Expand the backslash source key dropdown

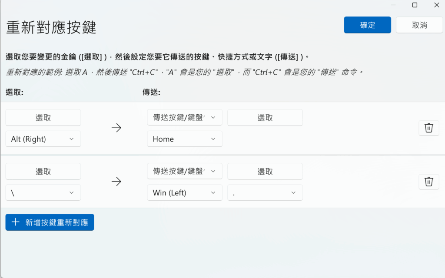click(x=43, y=193)
